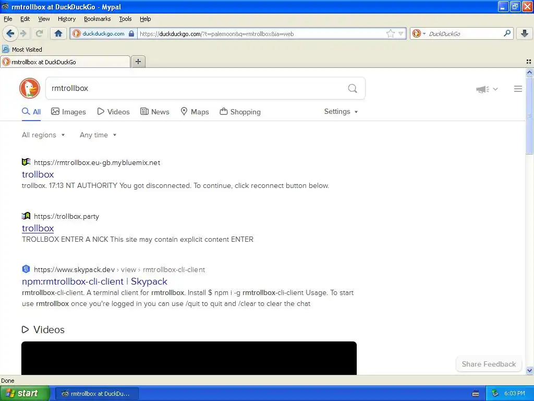The image size is (534, 401).
Task: Reload the page with the refresh icon
Action: 39,33
